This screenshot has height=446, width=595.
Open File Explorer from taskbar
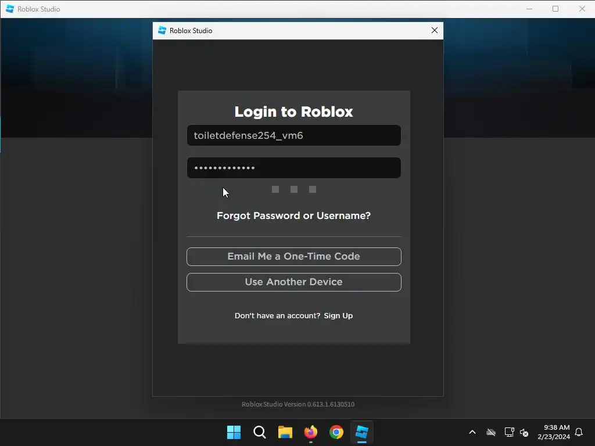point(285,432)
